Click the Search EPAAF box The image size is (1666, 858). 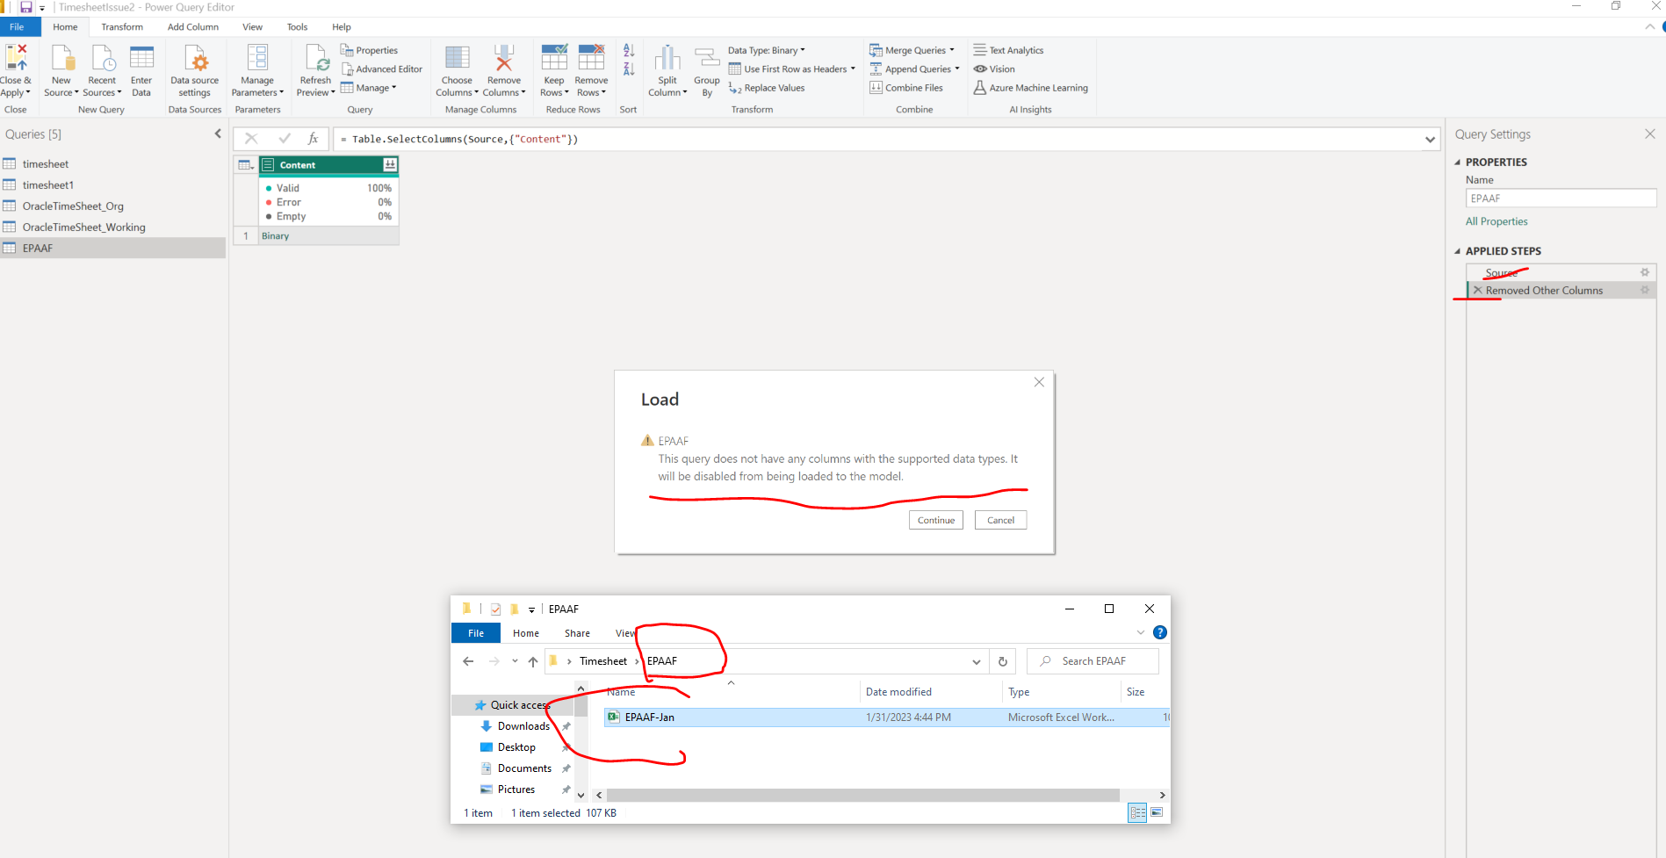click(1093, 661)
